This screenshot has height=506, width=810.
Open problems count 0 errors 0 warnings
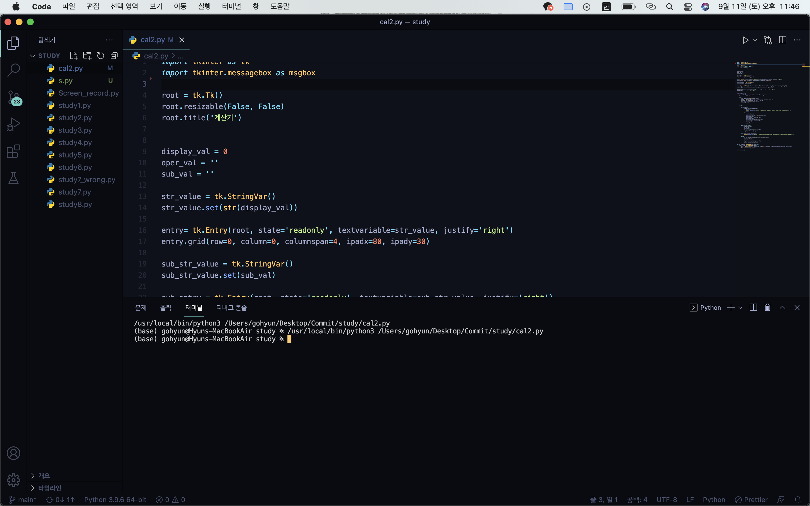pyautogui.click(x=170, y=500)
